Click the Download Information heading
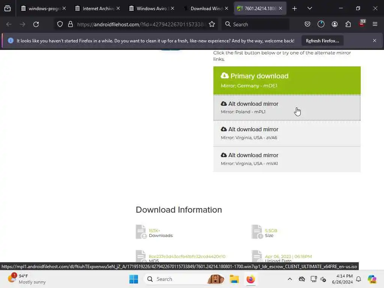384x288 pixels. coord(179,210)
